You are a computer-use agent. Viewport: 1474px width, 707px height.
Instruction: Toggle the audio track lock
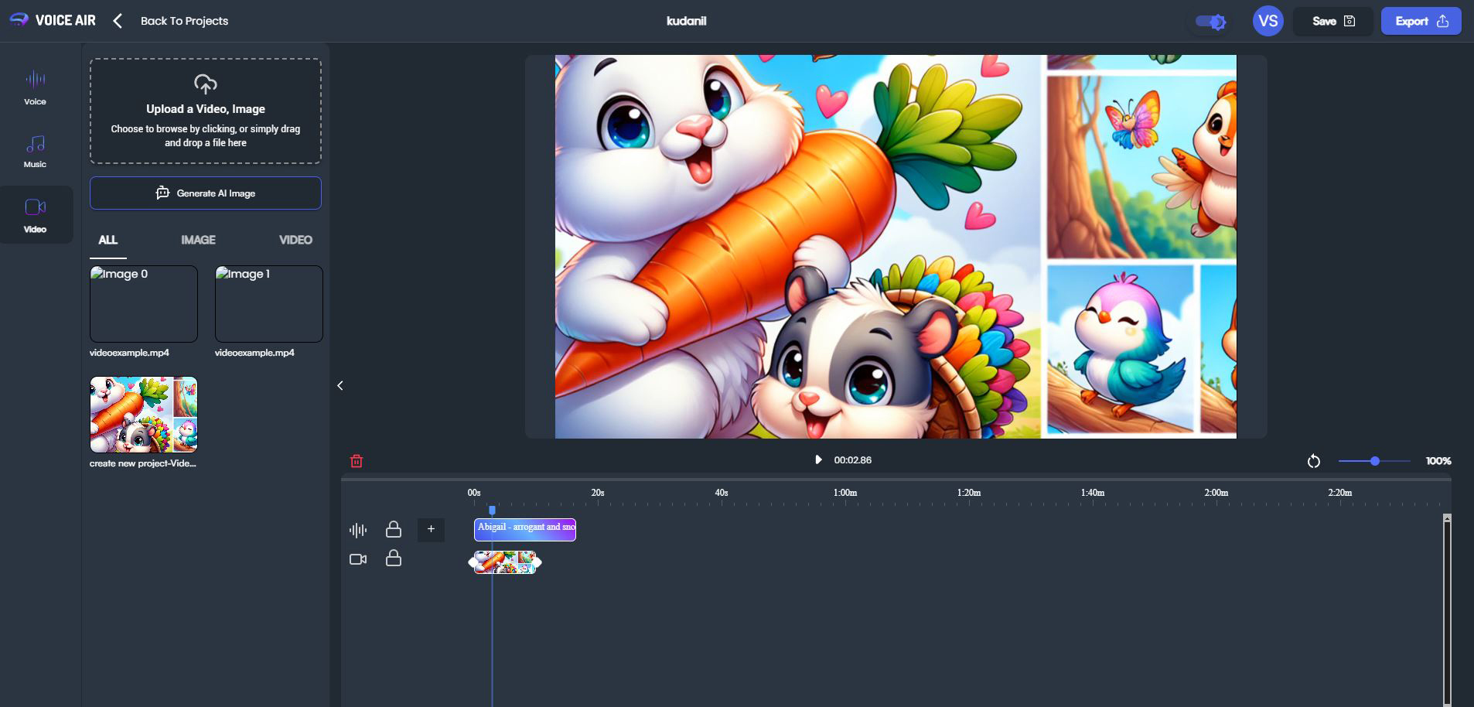tap(394, 529)
